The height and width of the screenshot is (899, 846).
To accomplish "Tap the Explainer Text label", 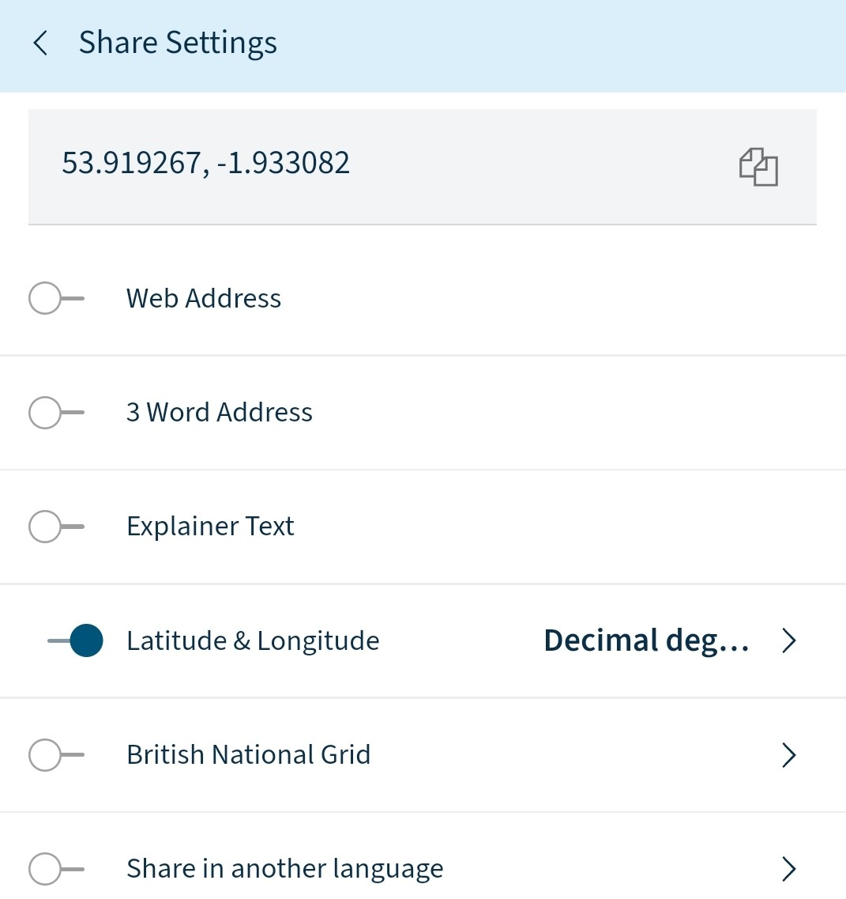I will [x=210, y=527].
